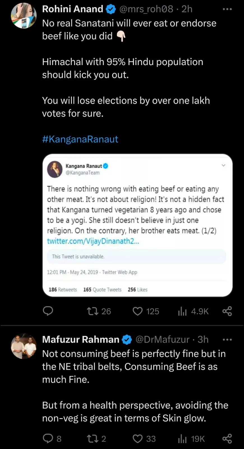
Task: View analytics for Rohini Anand's tweet
Action: [182, 311]
